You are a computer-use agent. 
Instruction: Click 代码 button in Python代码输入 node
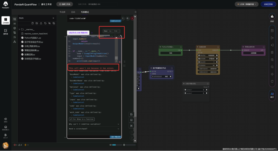point(170,53)
